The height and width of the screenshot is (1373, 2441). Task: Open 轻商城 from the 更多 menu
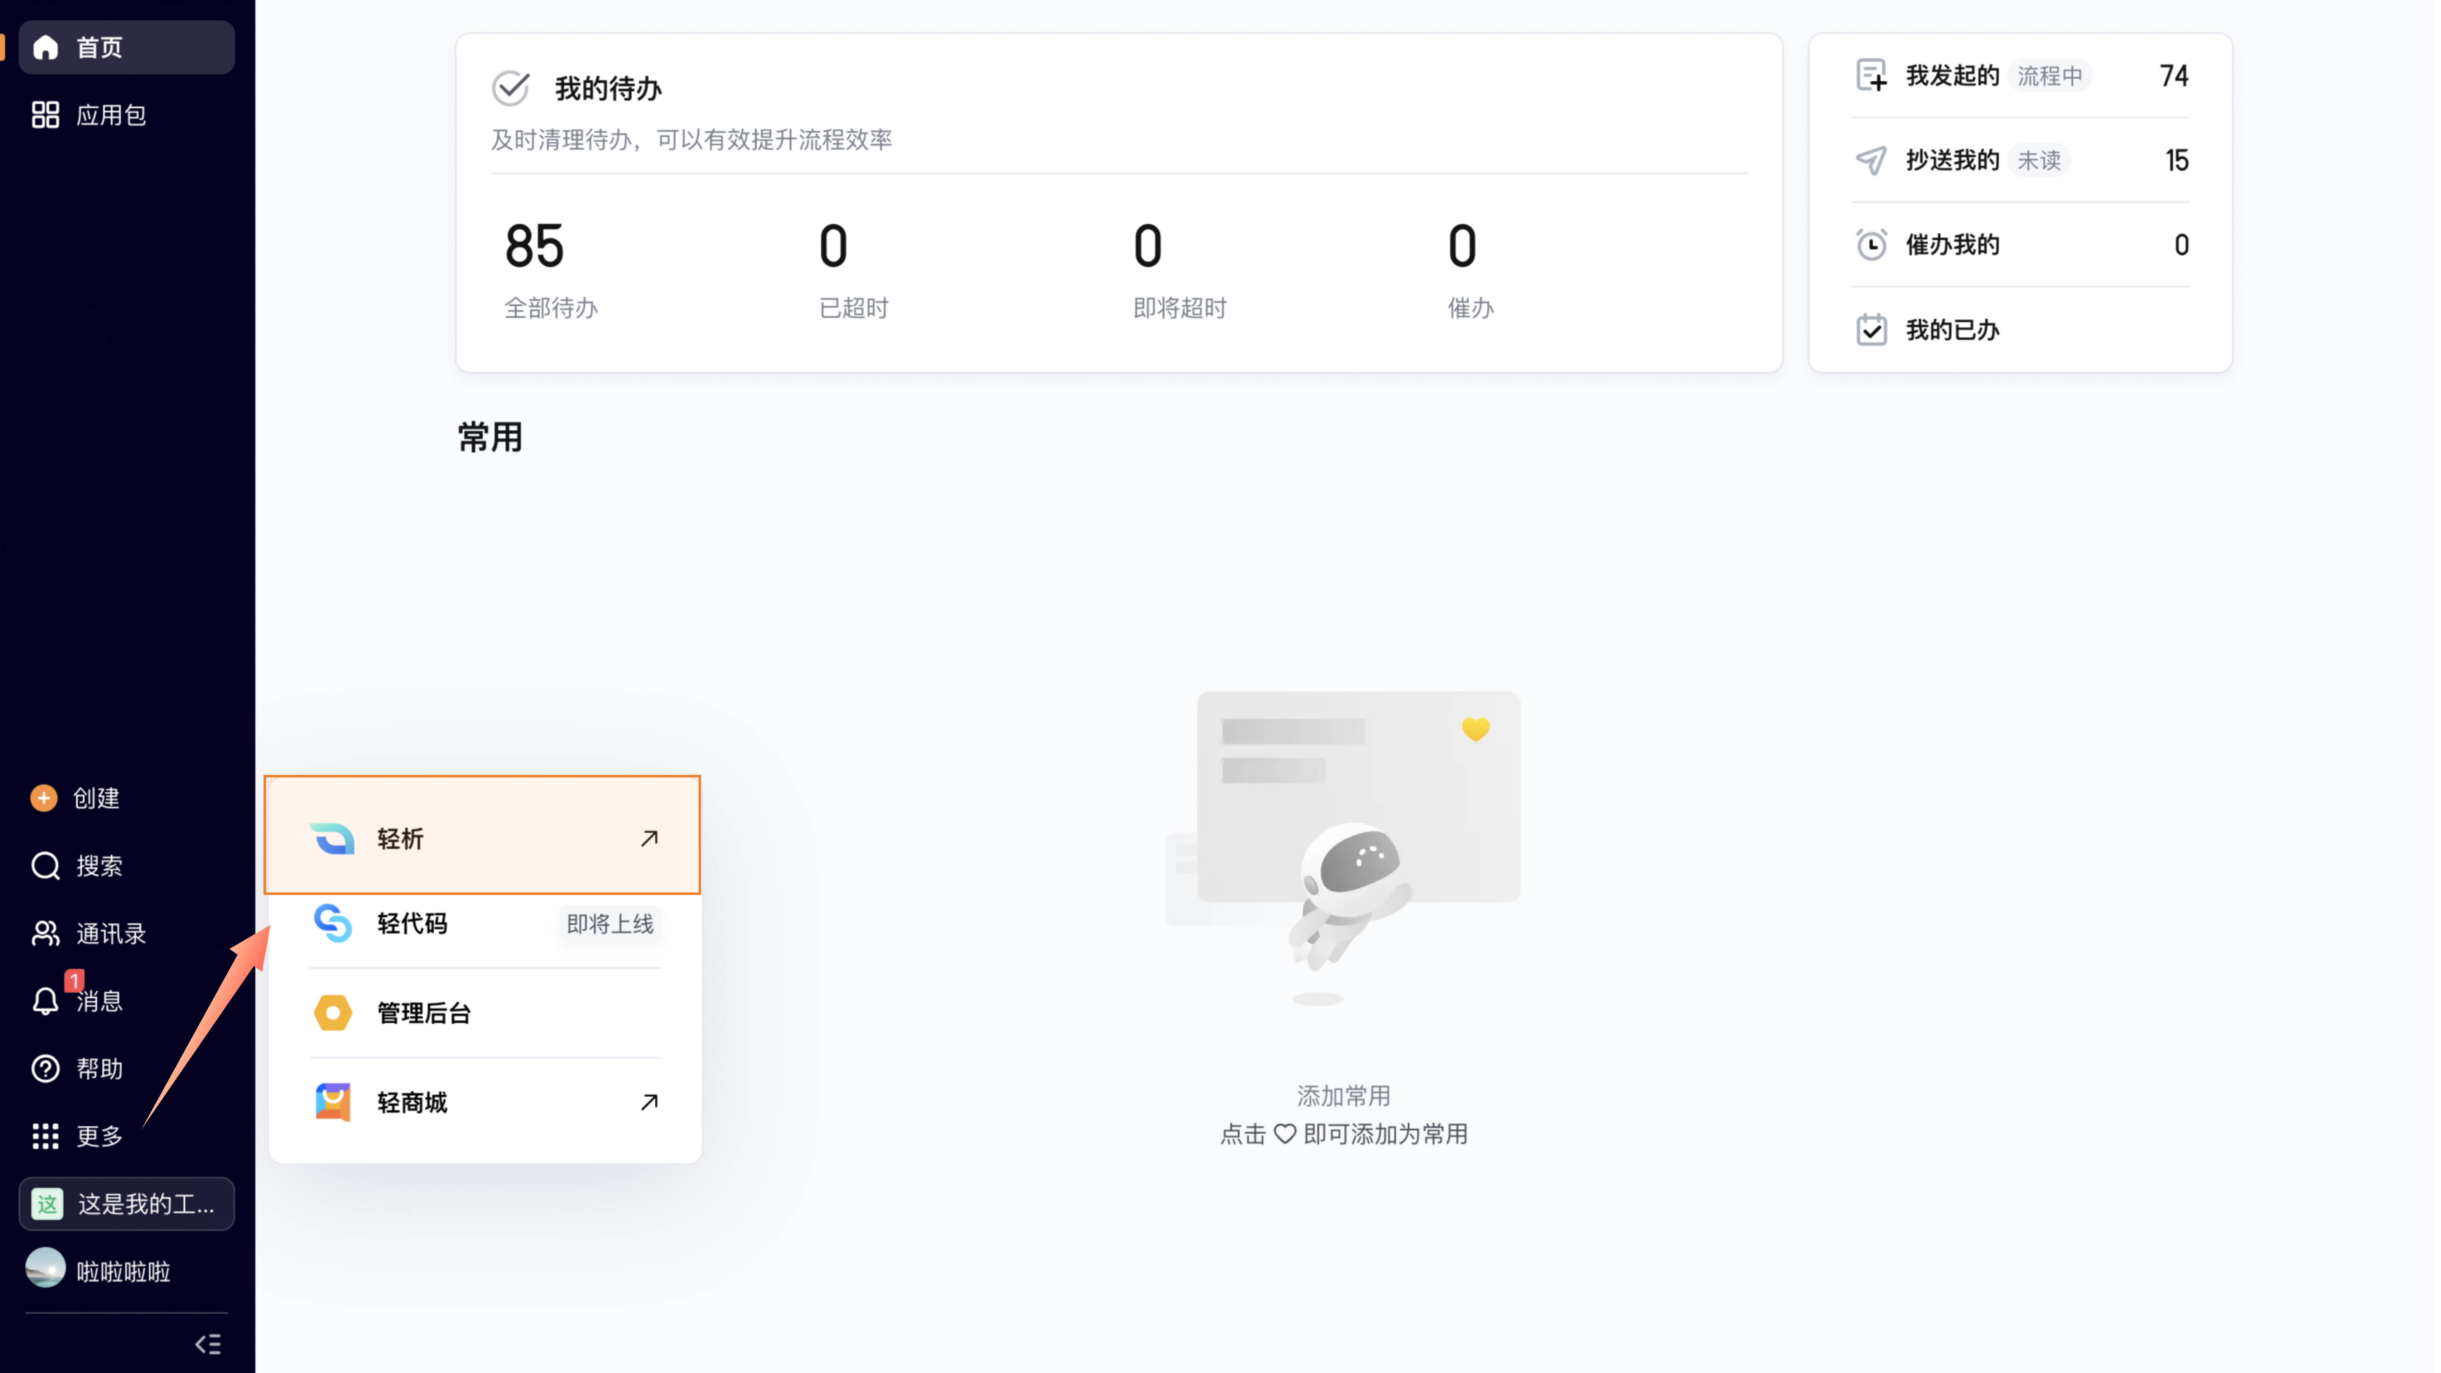point(485,1102)
